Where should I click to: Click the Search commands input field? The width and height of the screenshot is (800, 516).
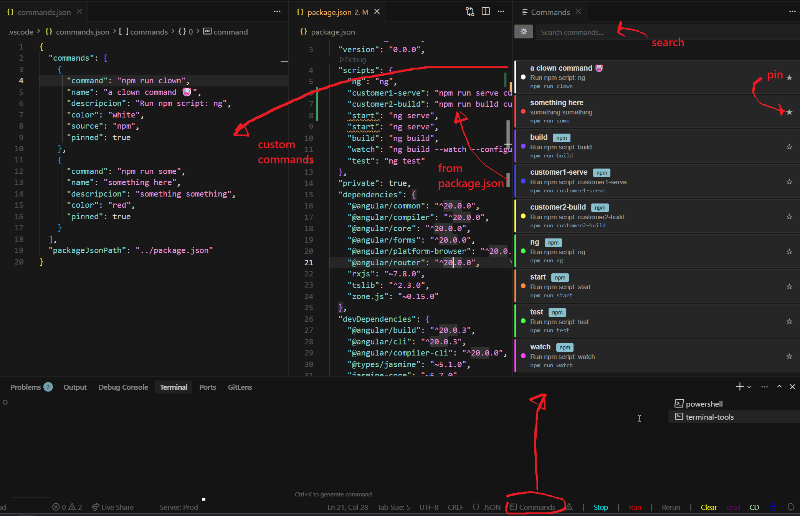click(614, 32)
